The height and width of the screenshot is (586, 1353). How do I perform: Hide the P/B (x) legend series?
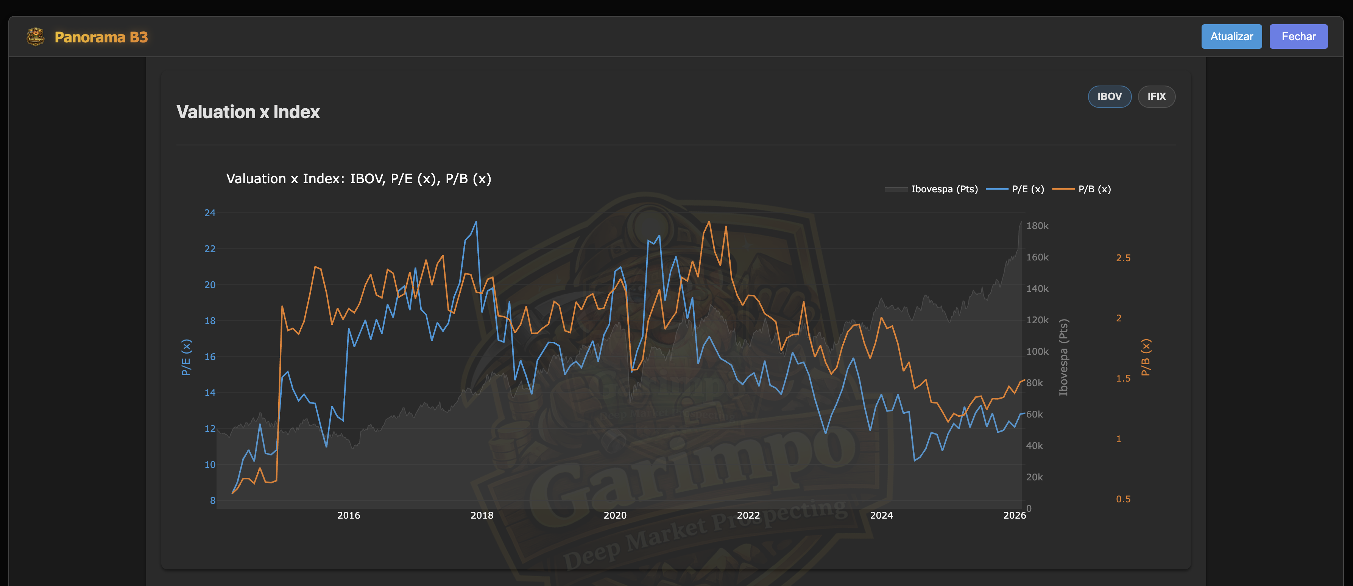(x=1094, y=189)
